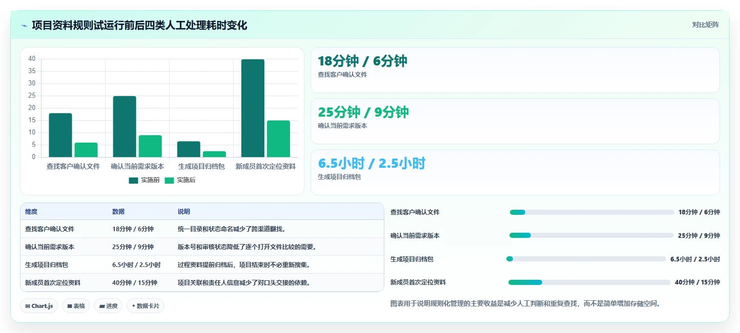The image size is (740, 333).
Task: Click the note 版本号和审核状态降低了逐个打开文件比较的需要
Action: click(x=247, y=247)
